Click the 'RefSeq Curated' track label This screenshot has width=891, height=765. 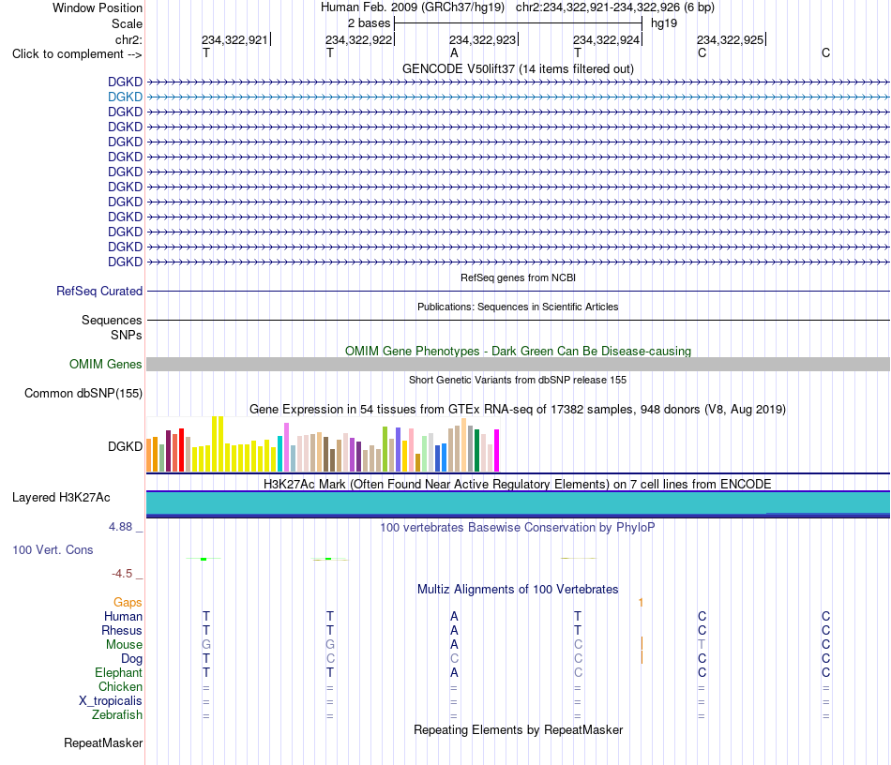click(98, 291)
